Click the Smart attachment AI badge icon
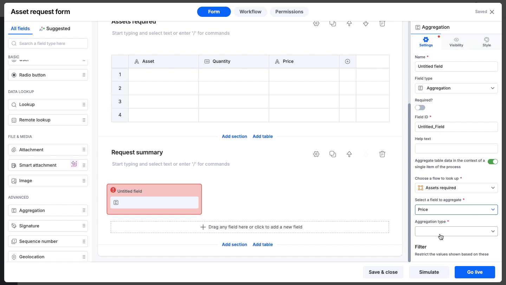The image size is (506, 285). click(x=74, y=164)
